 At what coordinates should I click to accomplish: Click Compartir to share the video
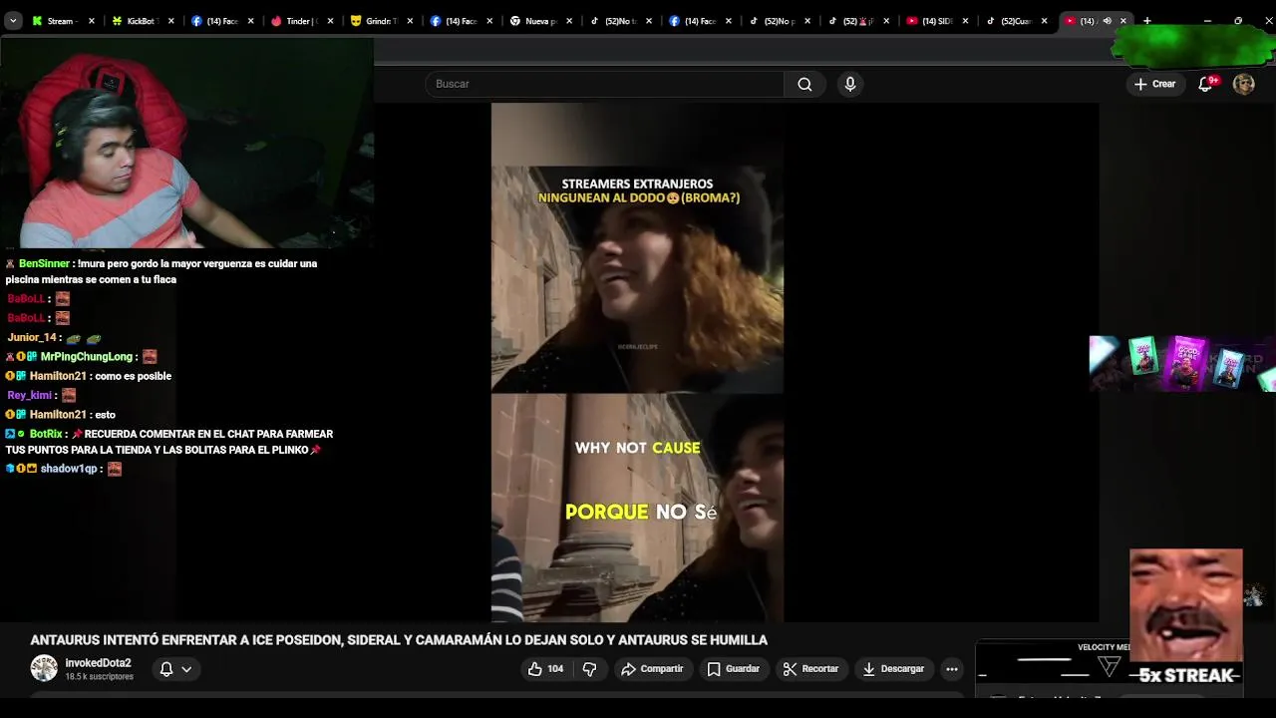tap(652, 669)
